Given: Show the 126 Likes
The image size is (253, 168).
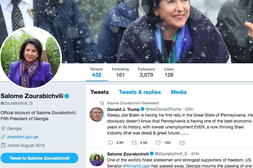Looking at the screenshot, I should point(169,72).
